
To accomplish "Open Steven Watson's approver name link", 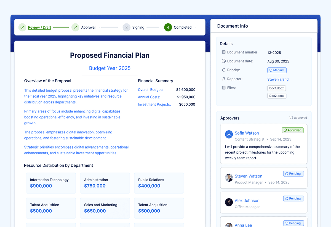I will (249, 176).
